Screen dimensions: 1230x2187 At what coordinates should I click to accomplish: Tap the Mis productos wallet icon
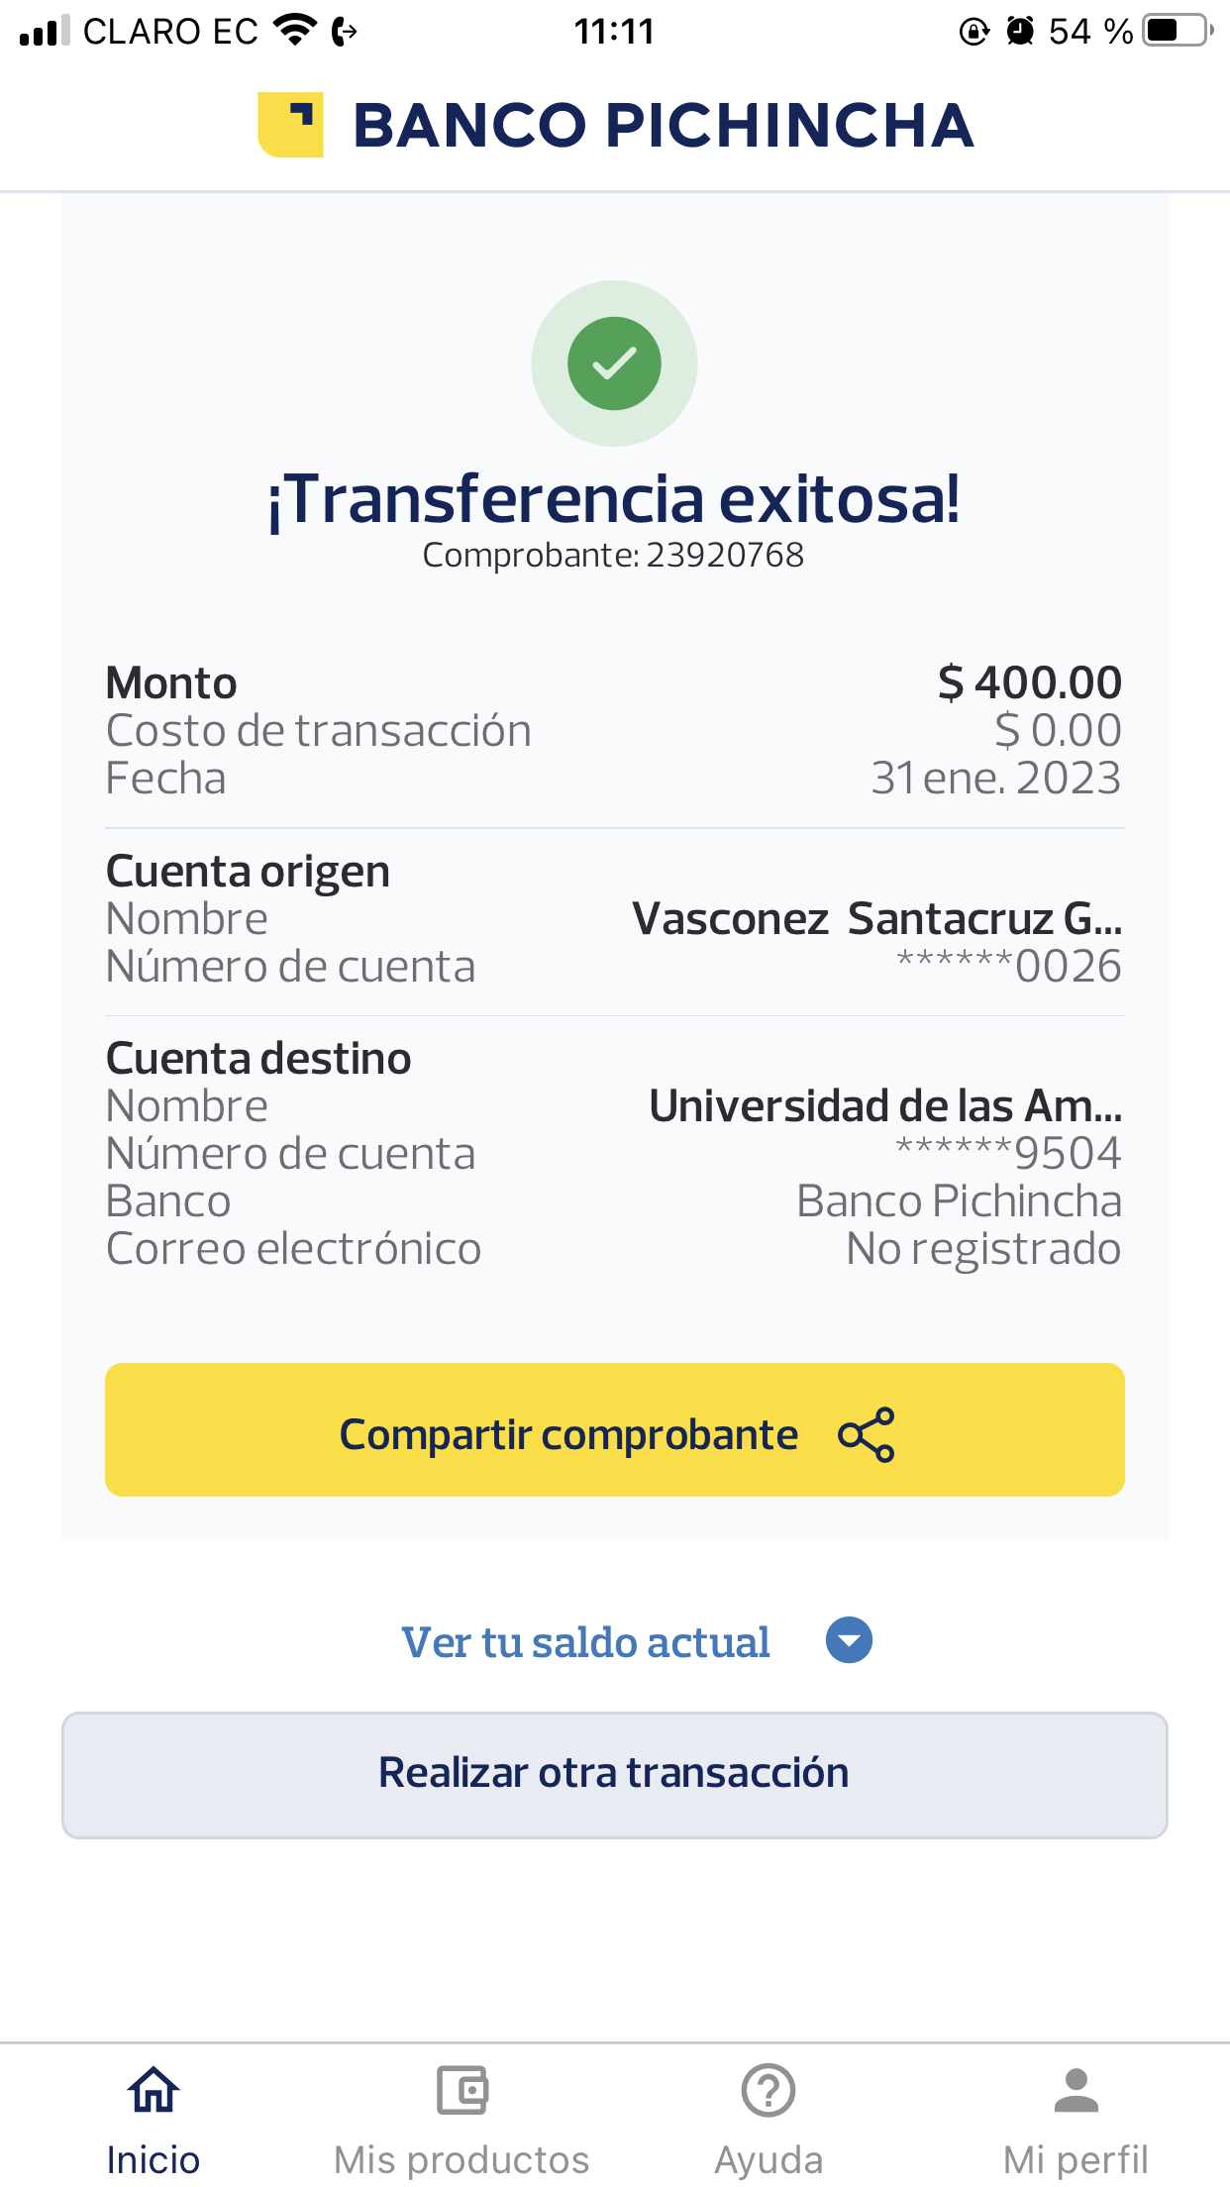(x=461, y=2090)
